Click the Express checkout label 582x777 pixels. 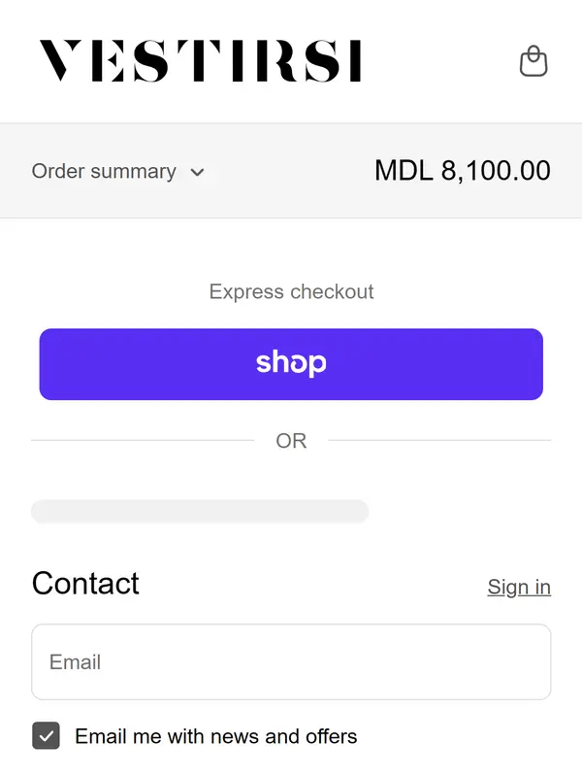[291, 291]
